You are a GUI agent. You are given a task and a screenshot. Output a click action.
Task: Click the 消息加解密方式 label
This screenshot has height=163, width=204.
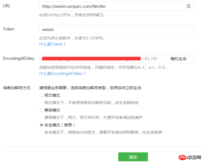(17, 88)
